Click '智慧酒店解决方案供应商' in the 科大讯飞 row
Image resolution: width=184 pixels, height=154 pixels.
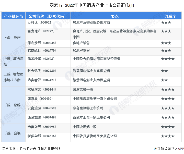pyautogui.click(x=91, y=71)
